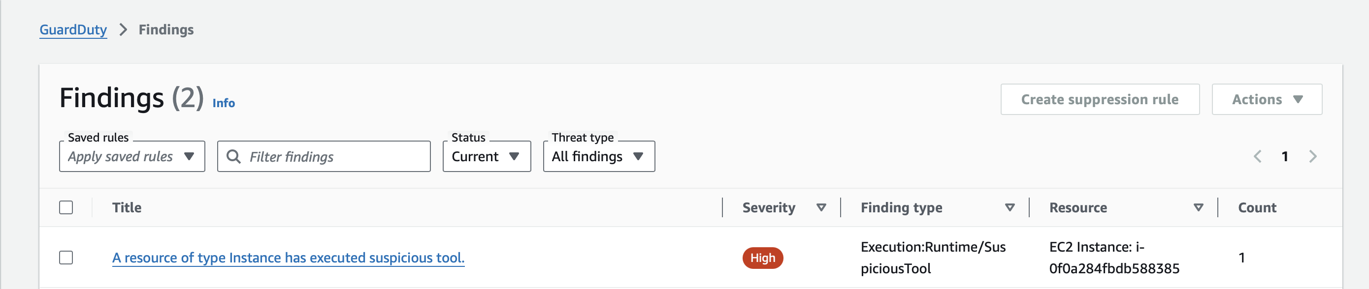Check the select-all findings checkbox
The image size is (1369, 289).
[x=66, y=207]
